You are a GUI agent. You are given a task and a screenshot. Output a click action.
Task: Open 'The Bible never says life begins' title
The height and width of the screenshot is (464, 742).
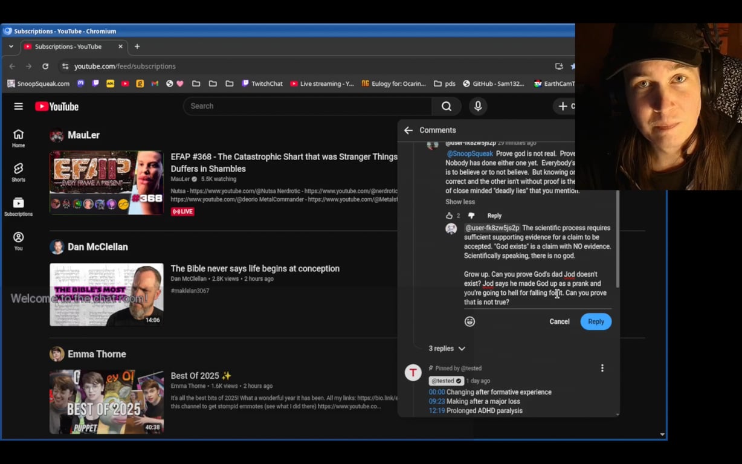[x=255, y=269]
